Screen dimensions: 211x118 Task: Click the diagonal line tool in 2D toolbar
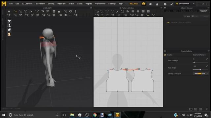[x=154, y=15]
